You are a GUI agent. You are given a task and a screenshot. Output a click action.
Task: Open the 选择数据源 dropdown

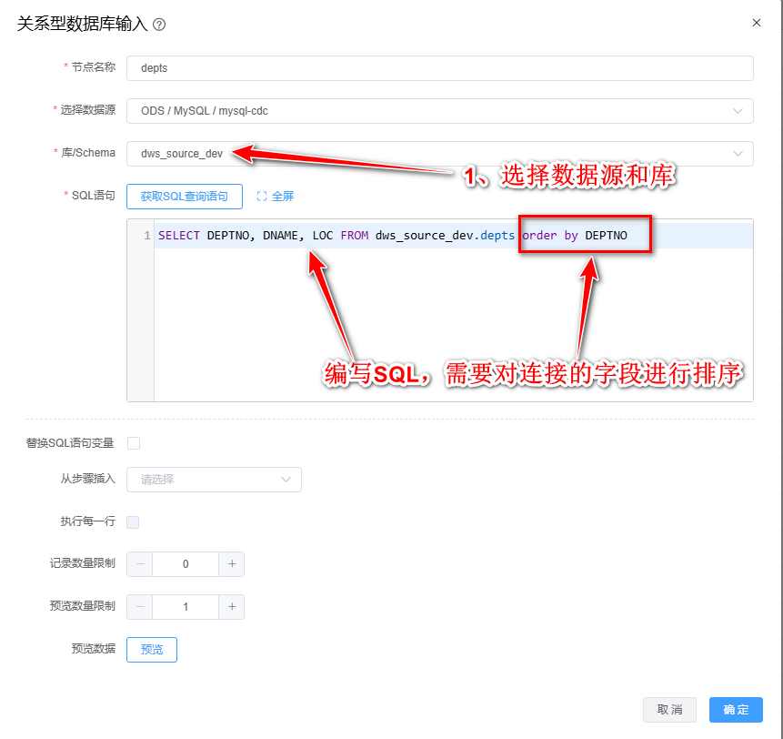point(439,111)
